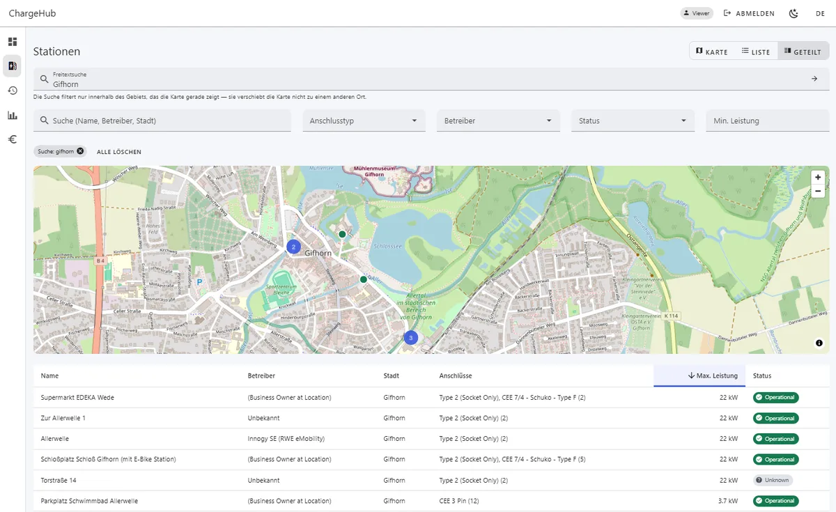
Task: Open the statistics bar chart sidebar icon
Action: 13,115
